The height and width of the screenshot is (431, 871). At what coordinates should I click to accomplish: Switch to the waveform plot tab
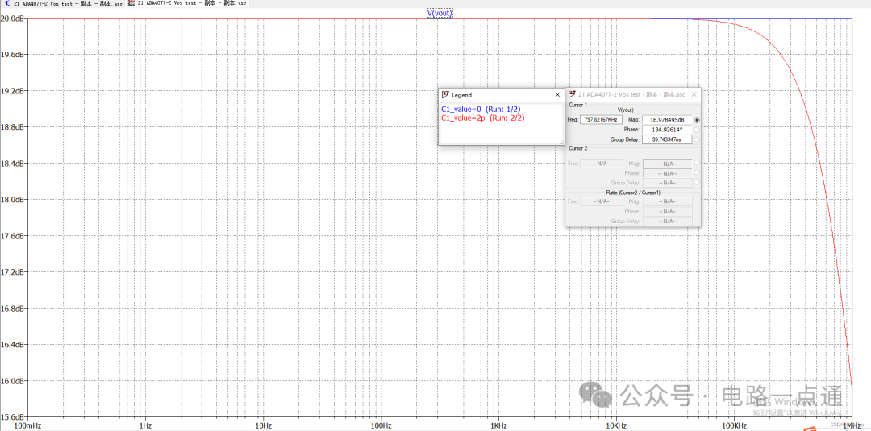[x=187, y=3]
